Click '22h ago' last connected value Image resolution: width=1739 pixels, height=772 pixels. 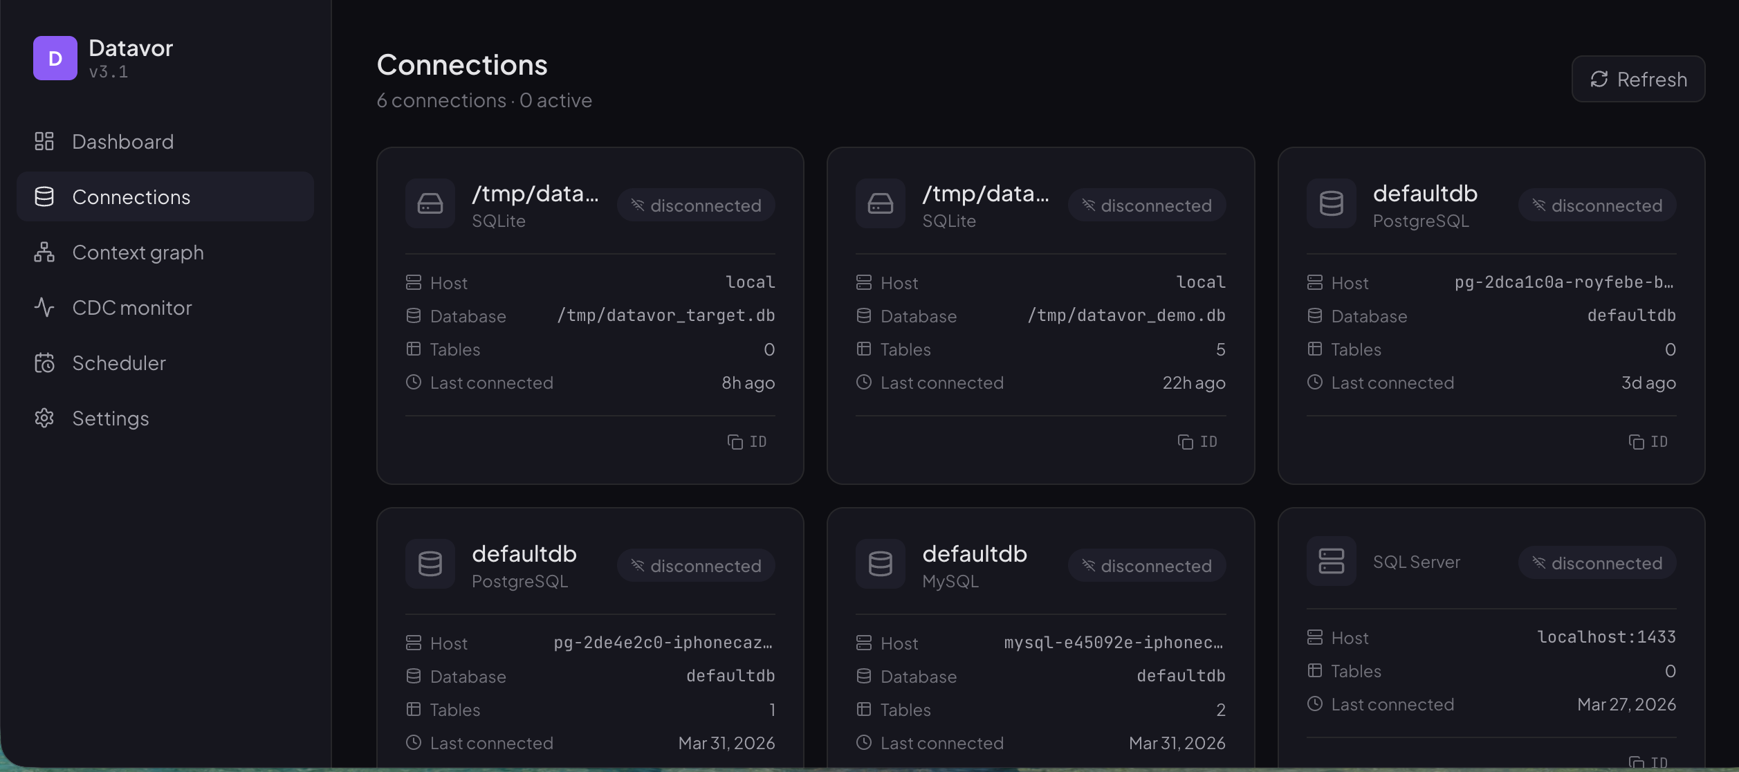pyautogui.click(x=1194, y=383)
